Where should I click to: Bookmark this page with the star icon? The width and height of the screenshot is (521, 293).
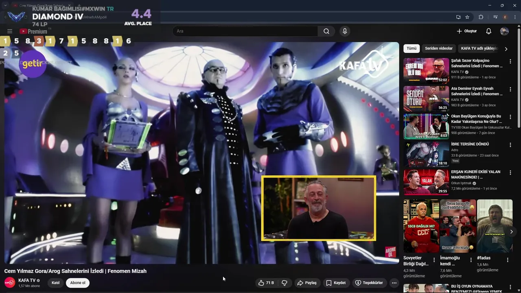click(x=467, y=17)
